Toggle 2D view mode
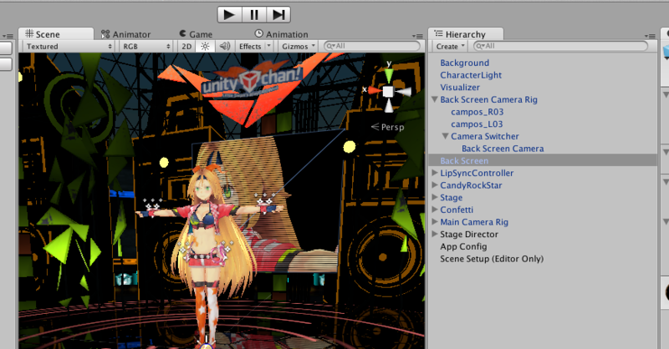The width and height of the screenshot is (669, 349). (x=186, y=46)
